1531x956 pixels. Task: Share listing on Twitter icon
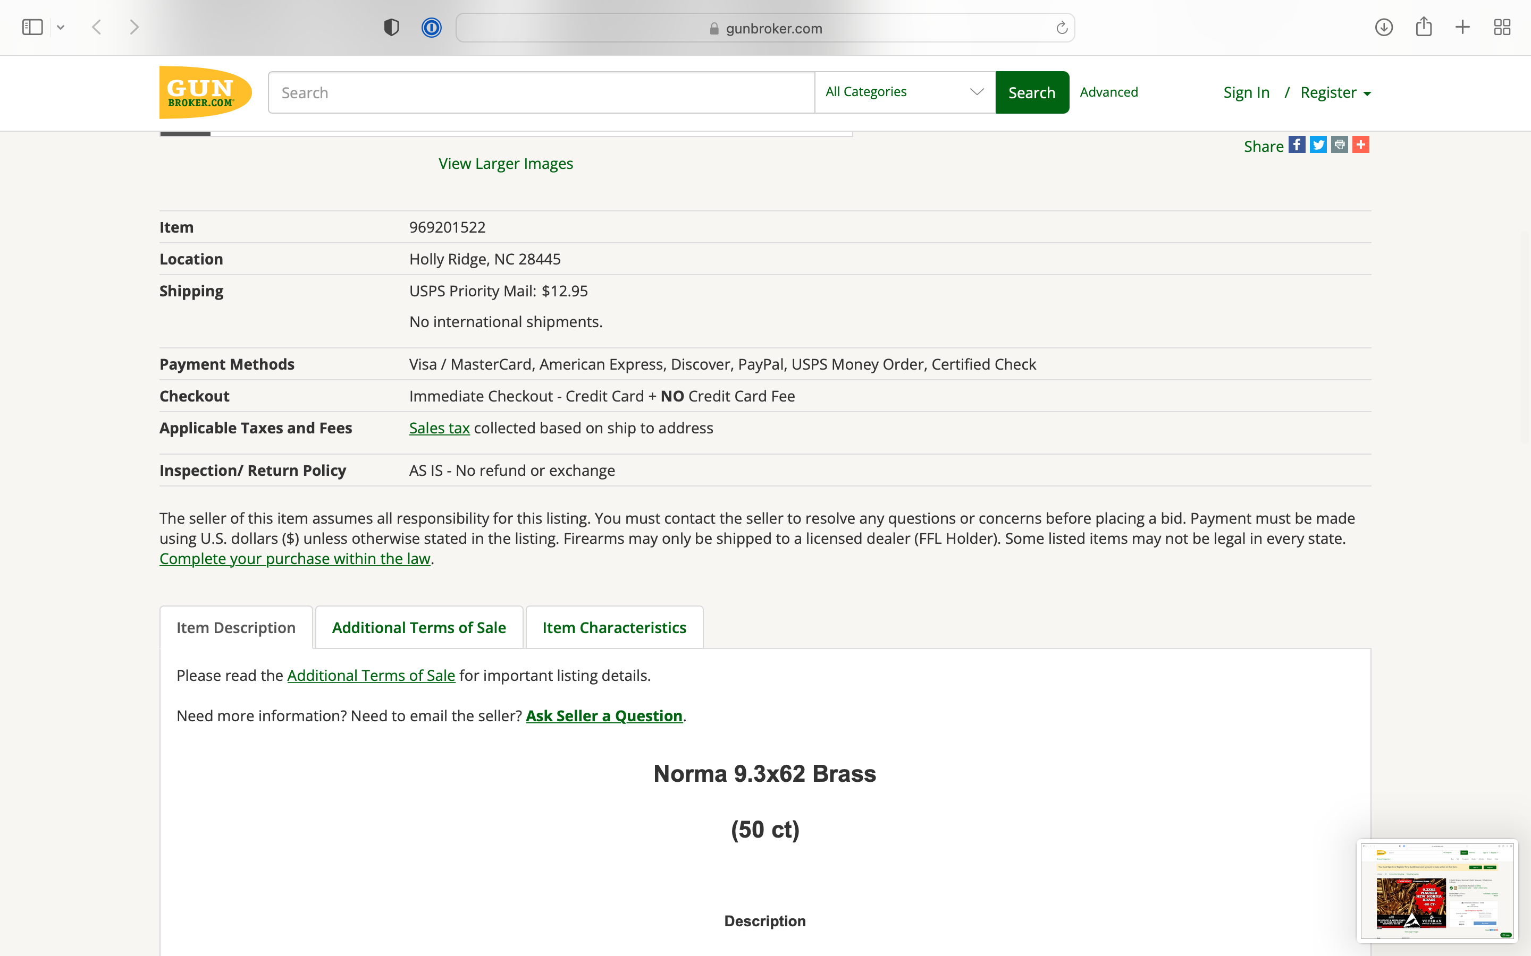point(1318,145)
